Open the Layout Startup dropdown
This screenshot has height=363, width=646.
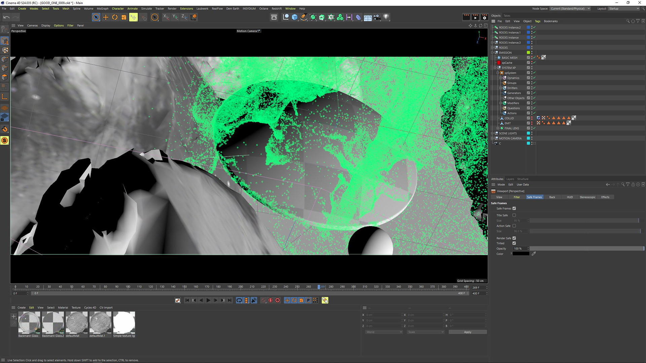coord(623,8)
